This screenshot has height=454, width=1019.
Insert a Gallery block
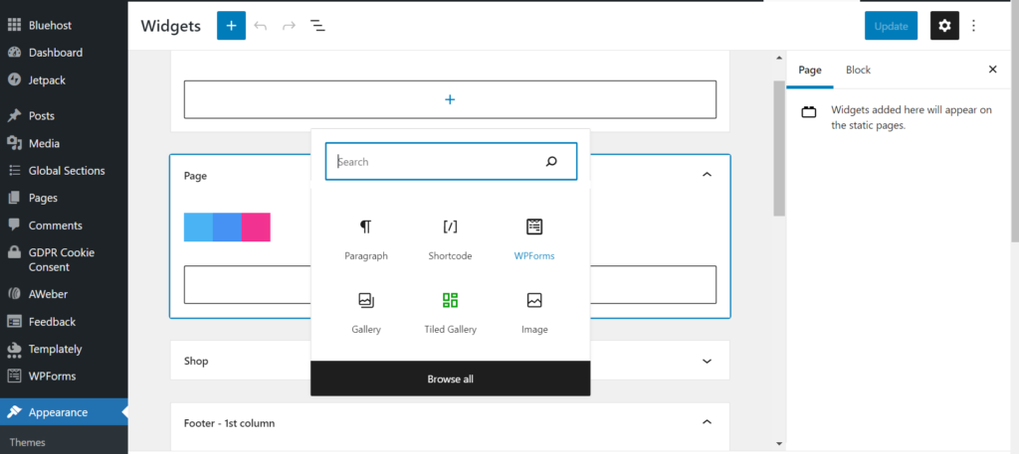coord(366,313)
